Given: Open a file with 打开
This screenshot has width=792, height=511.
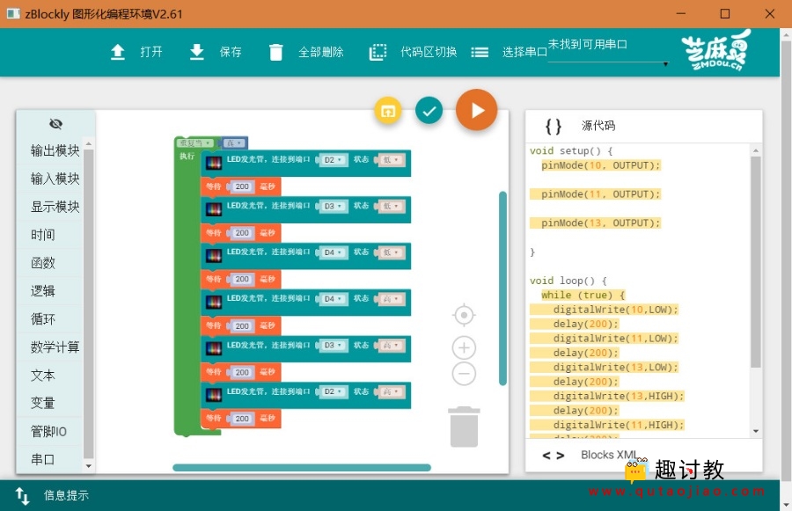Looking at the screenshot, I should pos(151,52).
